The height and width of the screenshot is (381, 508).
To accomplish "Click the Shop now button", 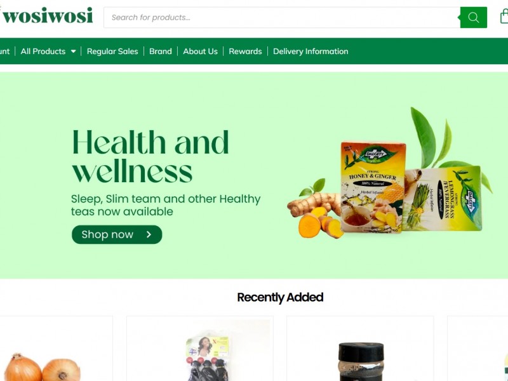I will pyautogui.click(x=117, y=234).
